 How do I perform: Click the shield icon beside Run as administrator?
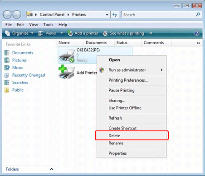(x=102, y=70)
